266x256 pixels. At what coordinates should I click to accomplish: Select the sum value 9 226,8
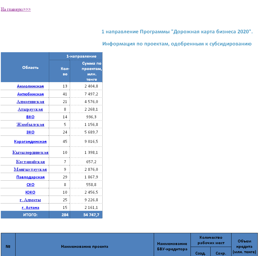click(x=91, y=200)
